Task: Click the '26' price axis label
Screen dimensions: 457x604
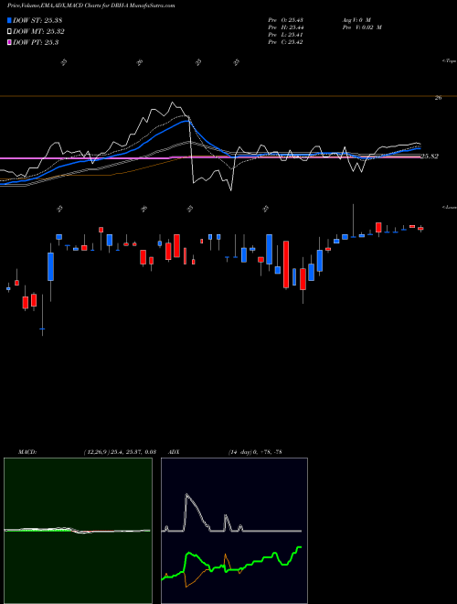Action: pos(438,98)
